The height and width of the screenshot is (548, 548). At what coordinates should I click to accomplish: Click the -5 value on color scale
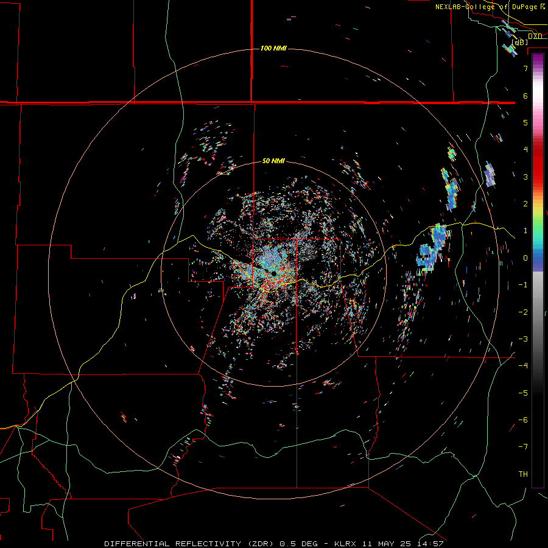(523, 393)
